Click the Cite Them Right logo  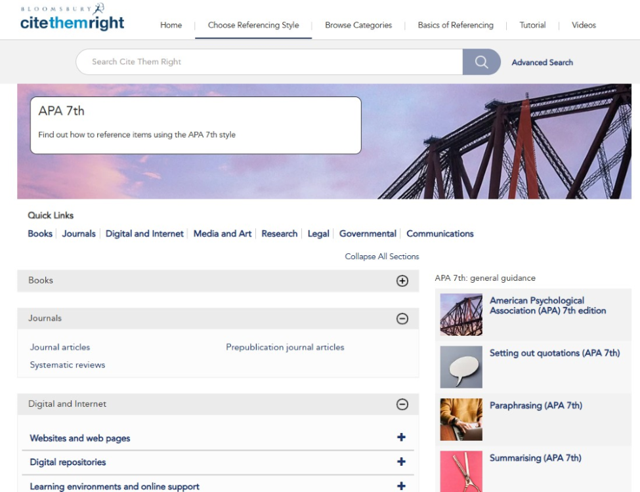[x=72, y=18]
